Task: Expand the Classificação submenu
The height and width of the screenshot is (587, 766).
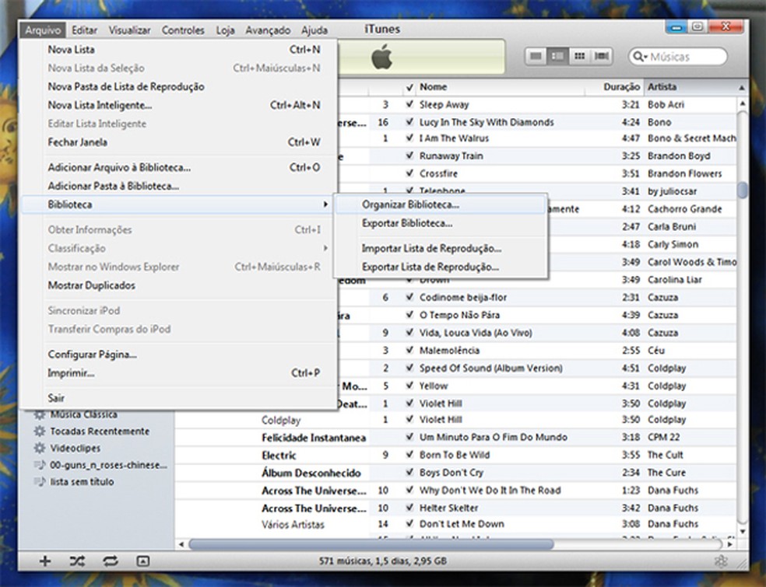Action: tap(326, 248)
